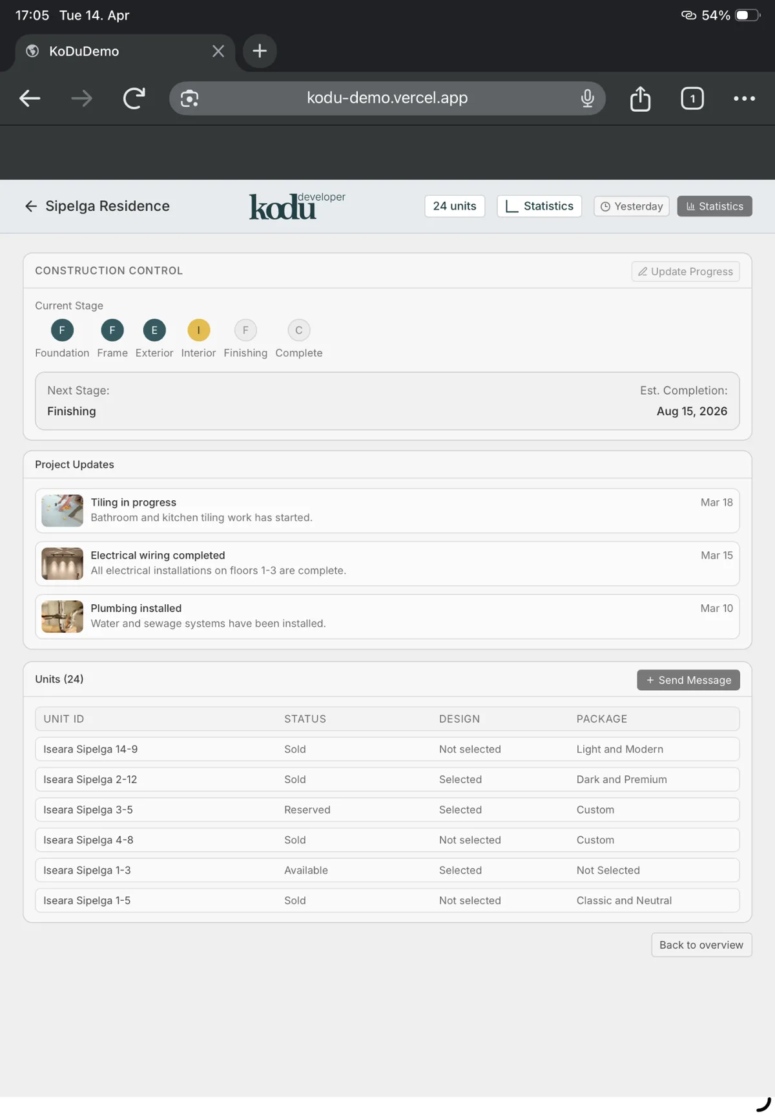
Task: Select the Finishing stage circle
Action: point(245,330)
